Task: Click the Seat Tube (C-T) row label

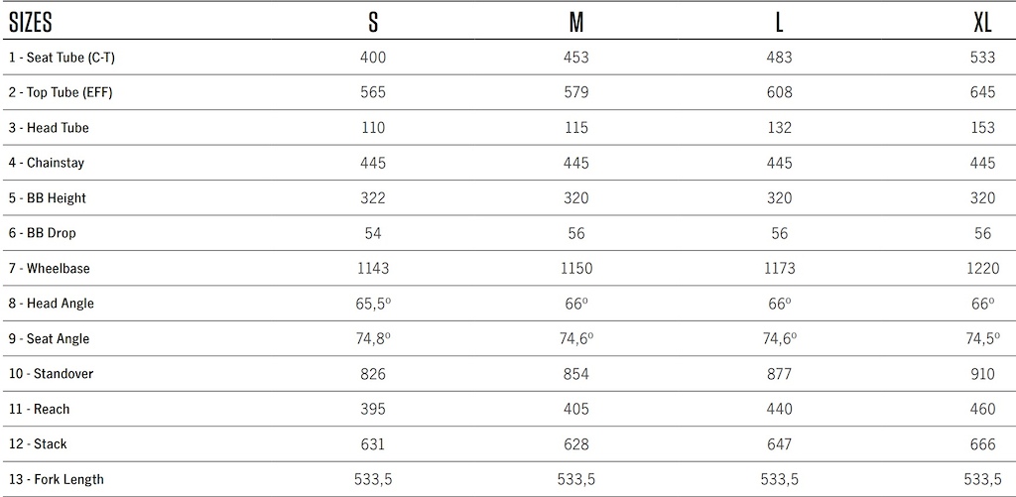Action: 63,58
